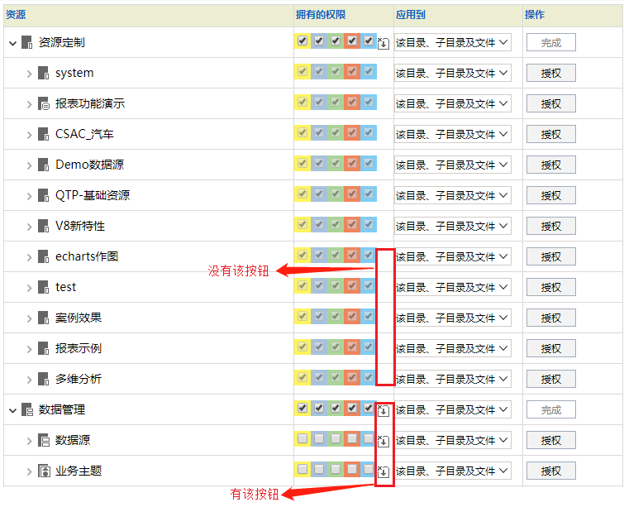Enable the yellow permission checkbox for 数据源
Screen dimensions: 624x507
pyautogui.click(x=302, y=438)
